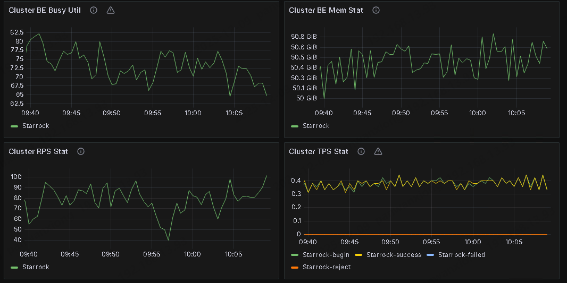Click warning triangle on Cluster TPS Stat
The image size is (567, 283).
click(378, 151)
